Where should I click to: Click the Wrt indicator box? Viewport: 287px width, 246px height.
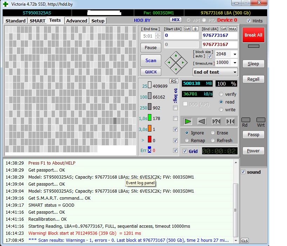pos(261,120)
